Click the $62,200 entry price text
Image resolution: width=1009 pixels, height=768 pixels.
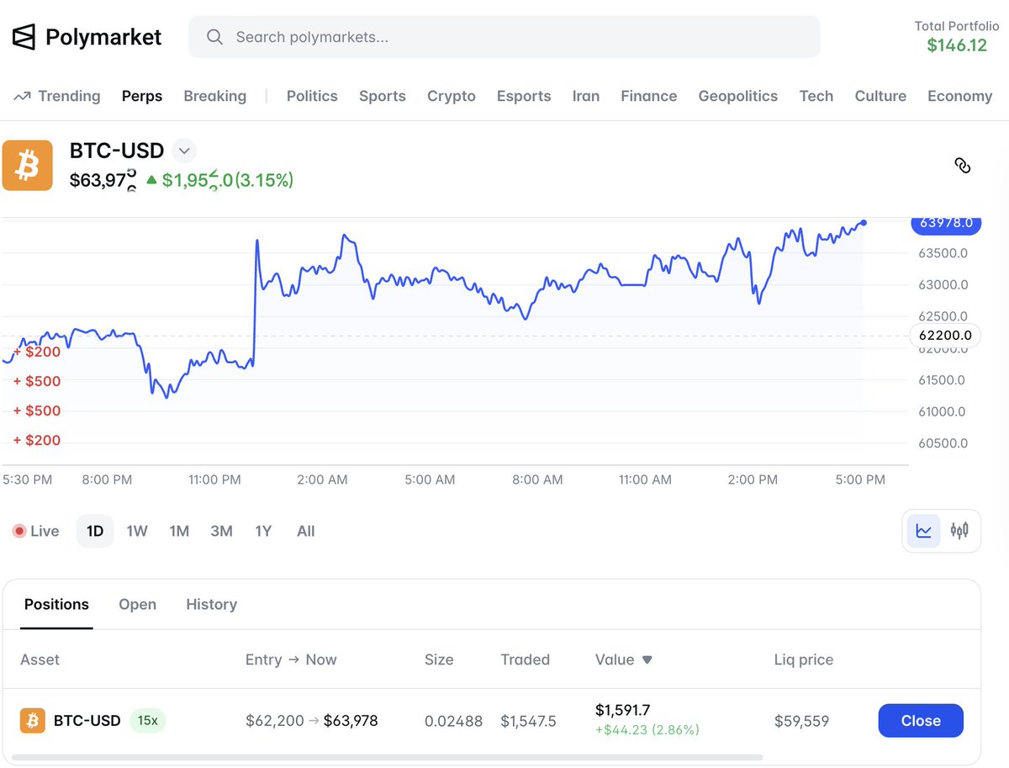point(275,721)
